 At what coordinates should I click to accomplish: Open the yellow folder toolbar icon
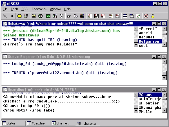click(19, 16)
